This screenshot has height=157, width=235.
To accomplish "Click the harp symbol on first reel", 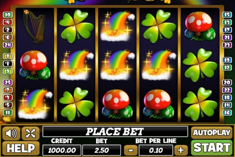I will point(34,26).
